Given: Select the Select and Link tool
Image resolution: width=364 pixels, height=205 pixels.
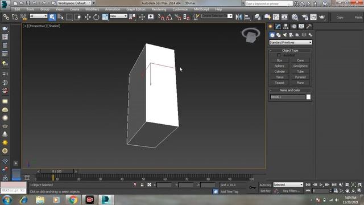Looking at the screenshot, I should pyautogui.click(x=6, y=17).
